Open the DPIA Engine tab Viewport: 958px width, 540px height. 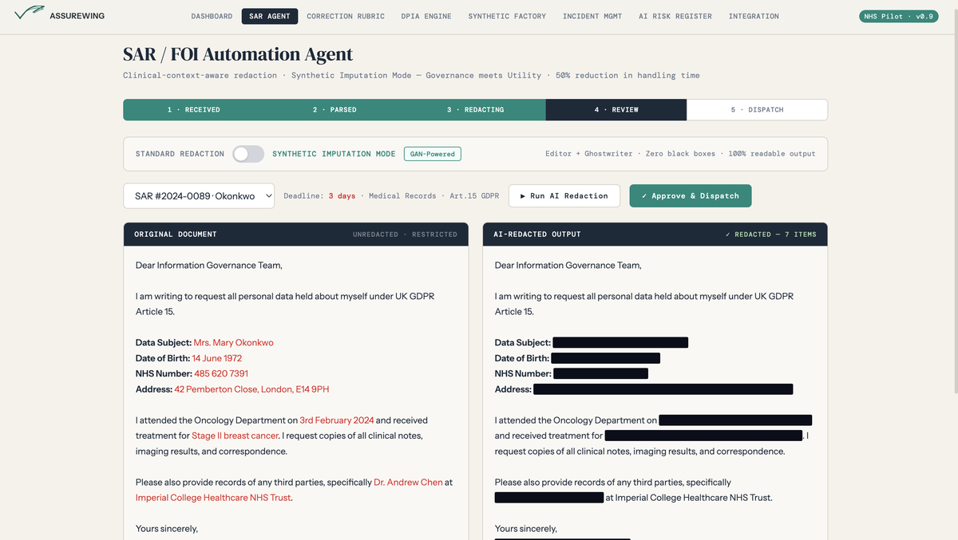tap(426, 16)
